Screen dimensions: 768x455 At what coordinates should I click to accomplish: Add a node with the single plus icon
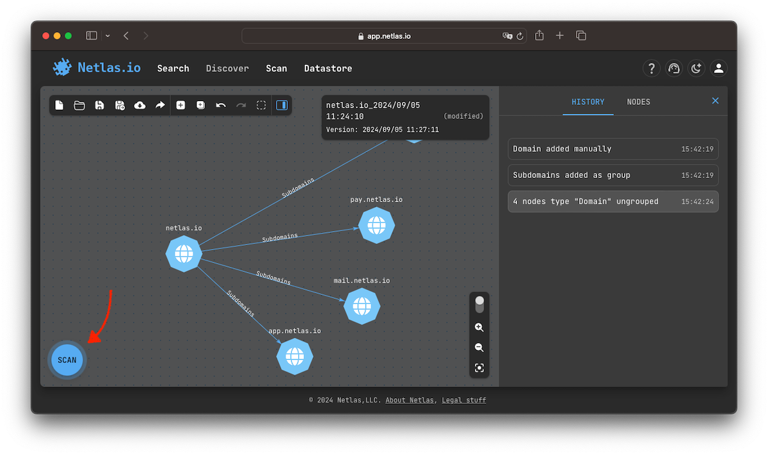click(180, 105)
